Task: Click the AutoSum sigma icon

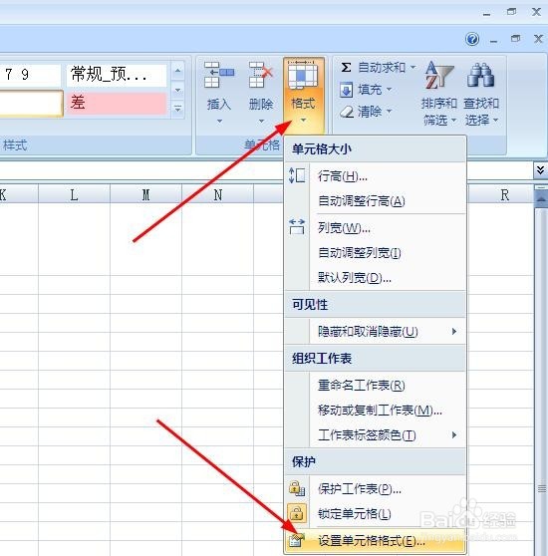Action: pyautogui.click(x=346, y=67)
